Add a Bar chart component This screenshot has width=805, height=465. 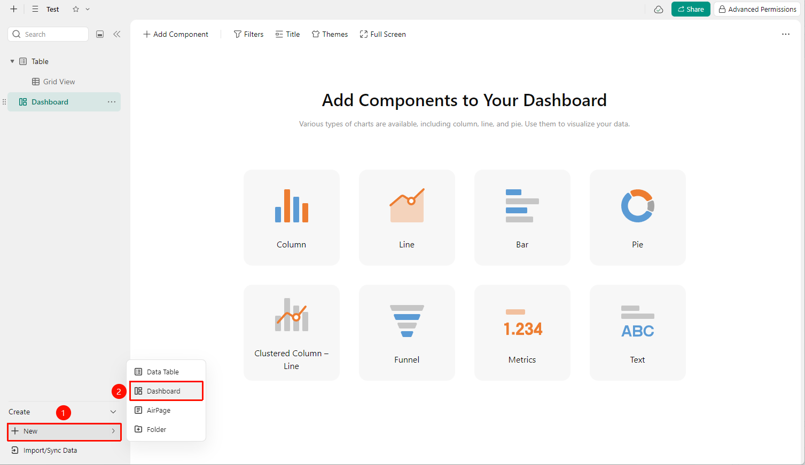pos(522,218)
